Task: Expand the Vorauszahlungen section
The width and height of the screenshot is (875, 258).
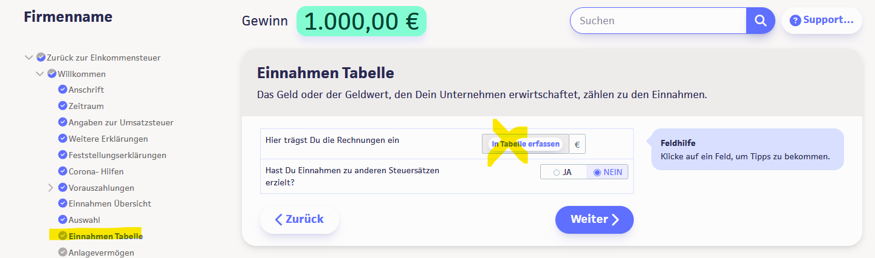Action: [x=51, y=188]
